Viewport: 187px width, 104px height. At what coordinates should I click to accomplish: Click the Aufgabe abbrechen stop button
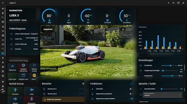point(23,68)
